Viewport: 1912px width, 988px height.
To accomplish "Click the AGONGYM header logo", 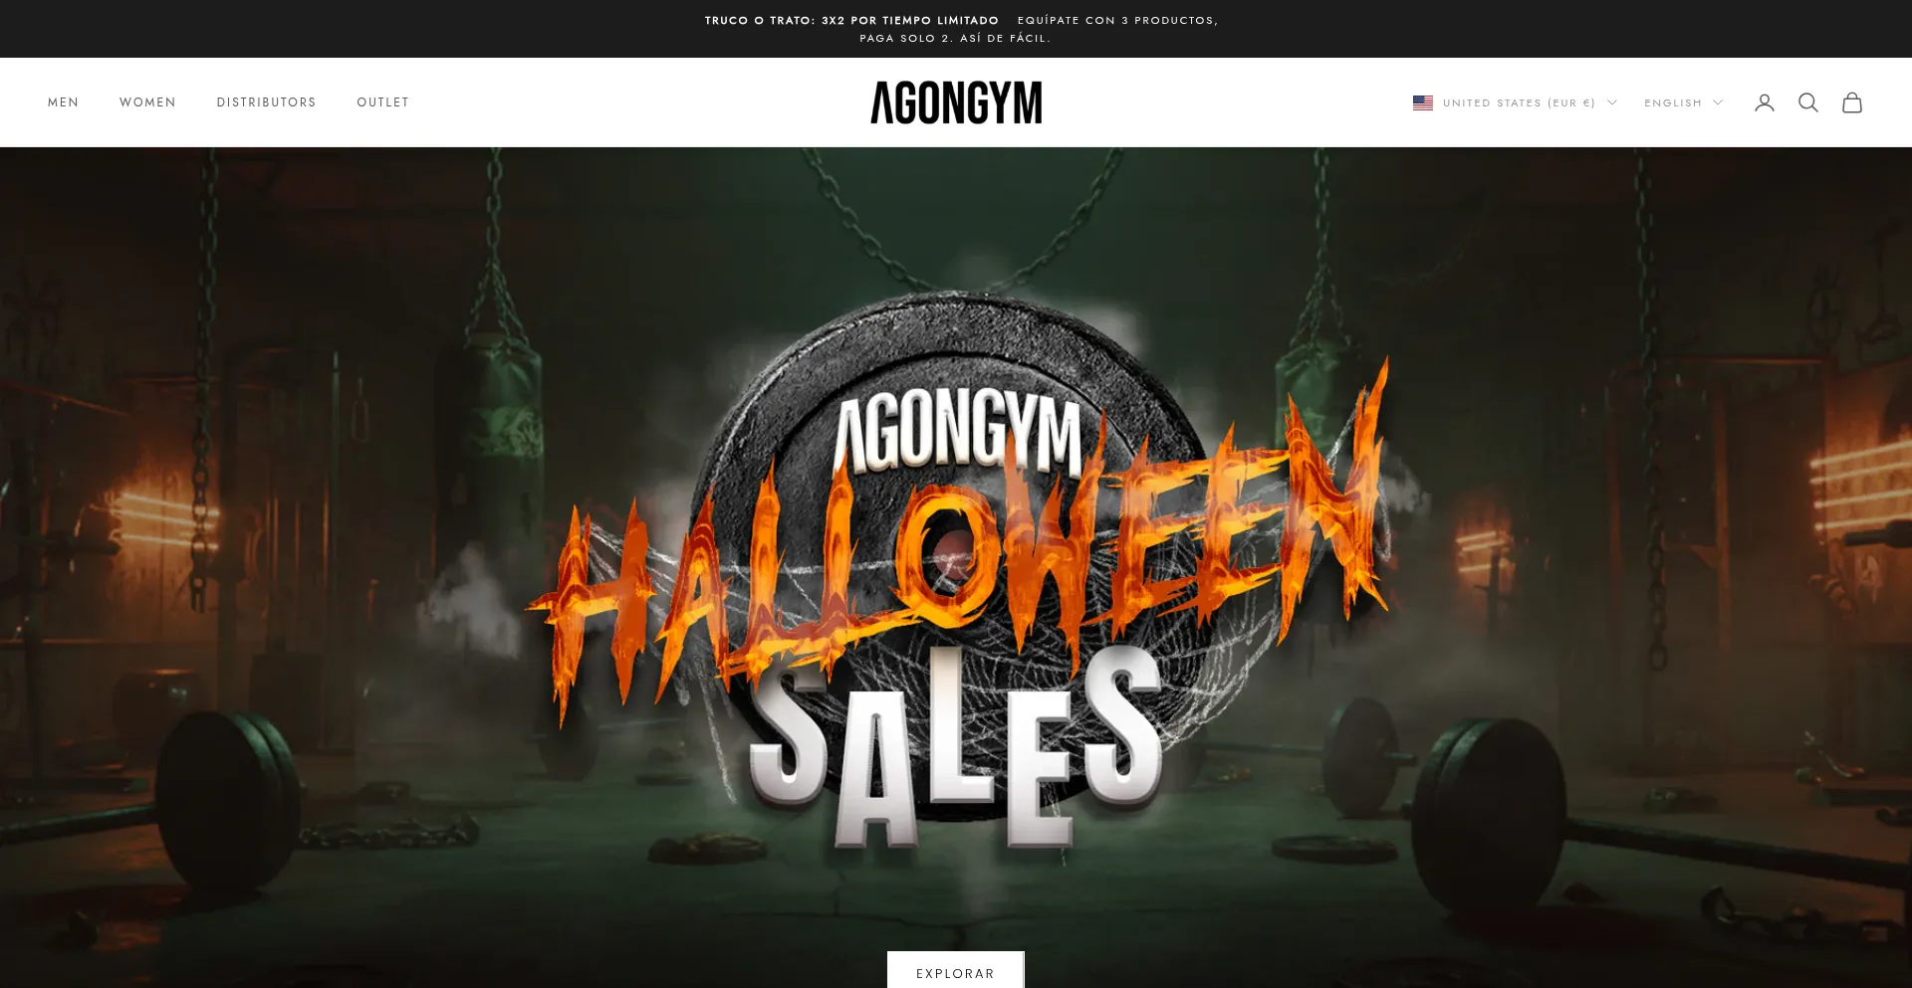I will point(956,102).
